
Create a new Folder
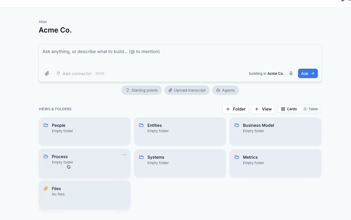pos(236,109)
